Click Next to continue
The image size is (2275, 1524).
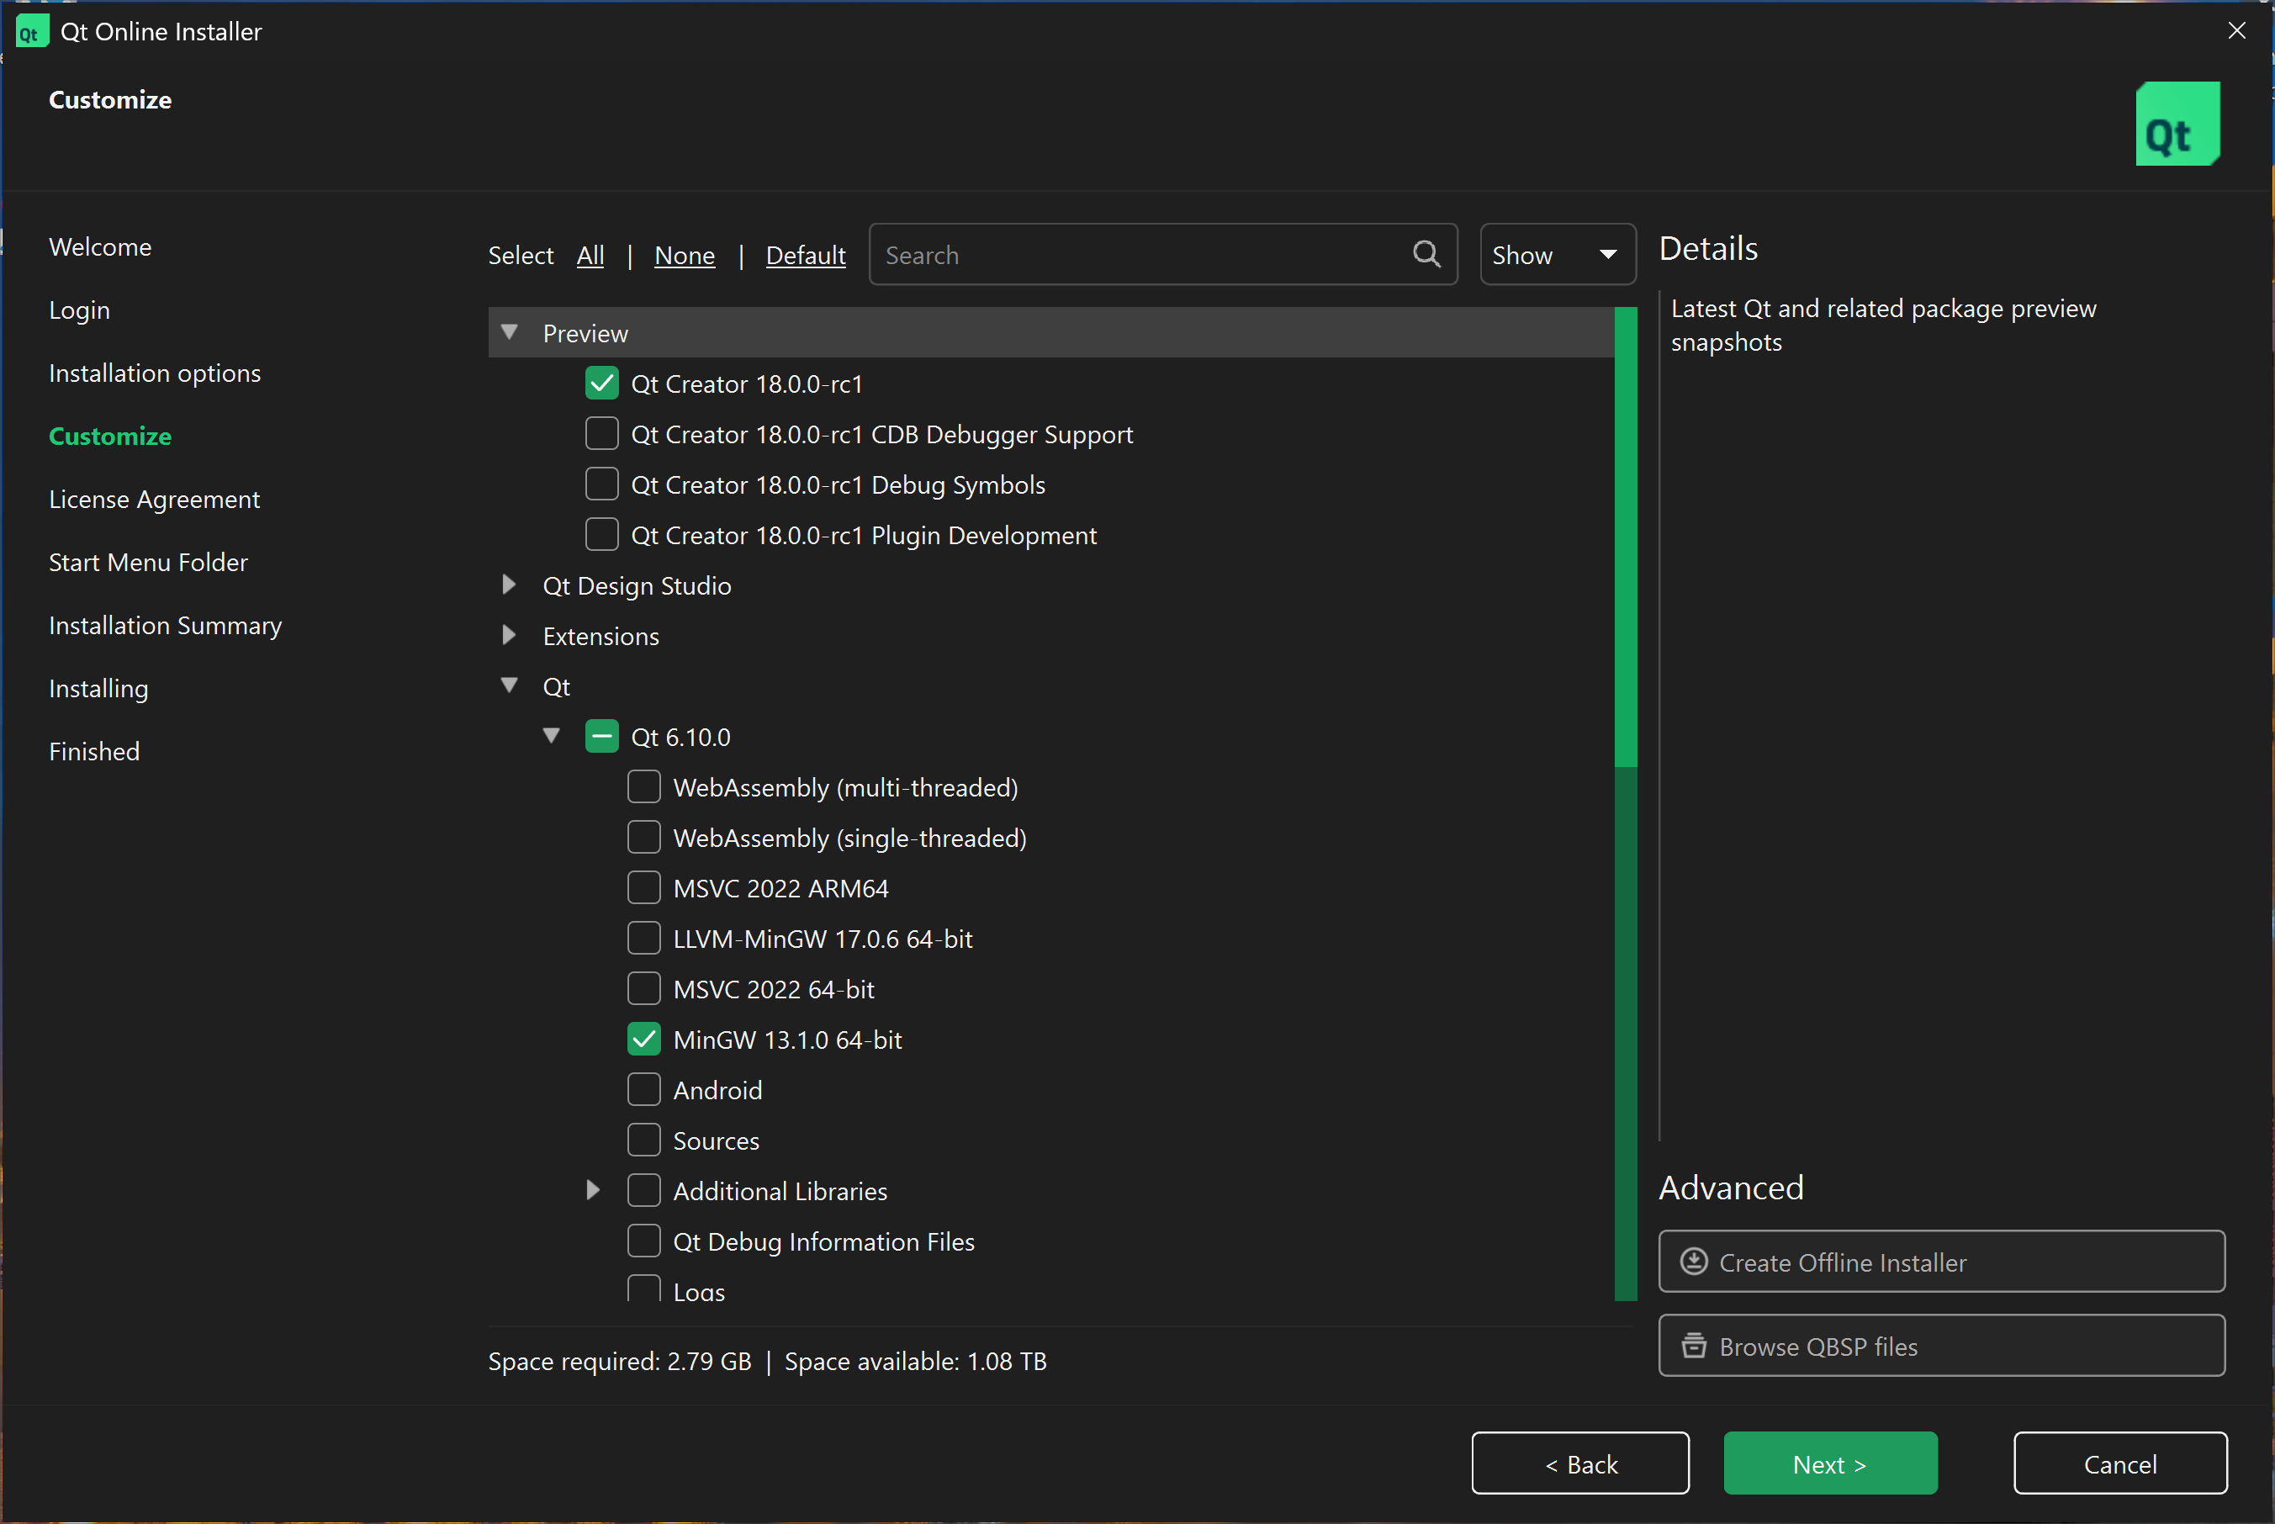[x=1830, y=1463]
